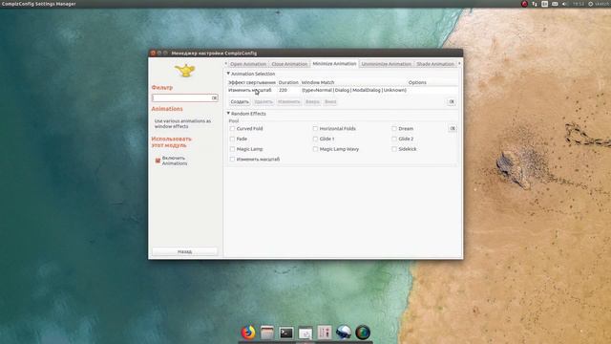This screenshot has width=611, height=344.
Task: Open the keyboard layout indicator
Action: tap(545, 4)
